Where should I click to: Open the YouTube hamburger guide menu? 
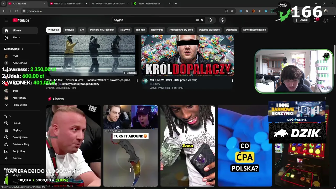pyautogui.click(x=6, y=20)
